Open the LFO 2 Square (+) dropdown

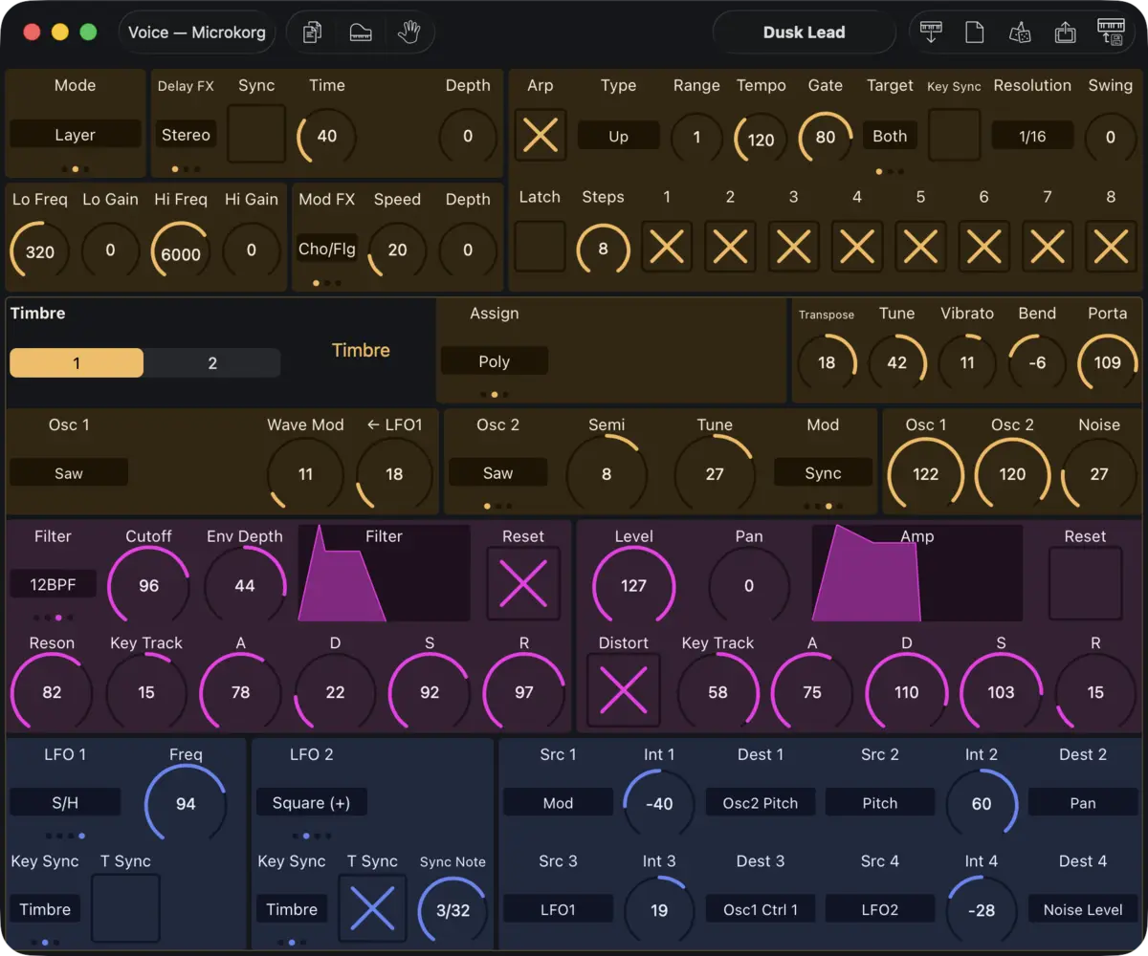click(x=312, y=802)
